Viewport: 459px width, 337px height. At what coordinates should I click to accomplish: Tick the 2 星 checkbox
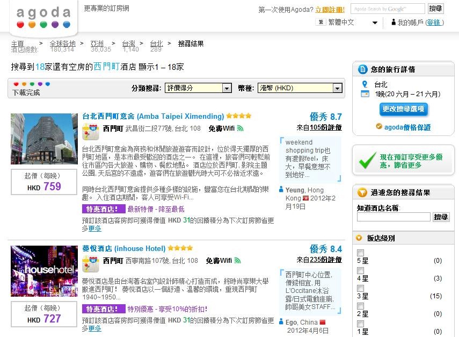point(361,306)
